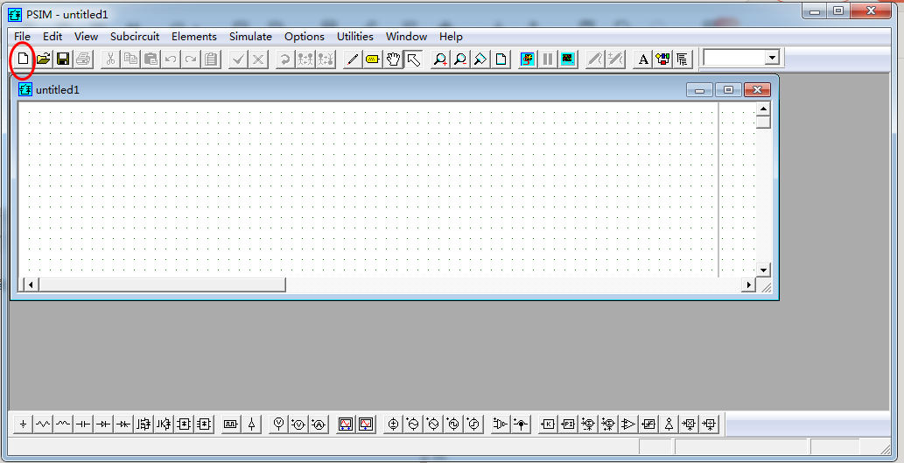The height and width of the screenshot is (463, 904).
Task: Place a proportional K block
Action: tap(548, 424)
